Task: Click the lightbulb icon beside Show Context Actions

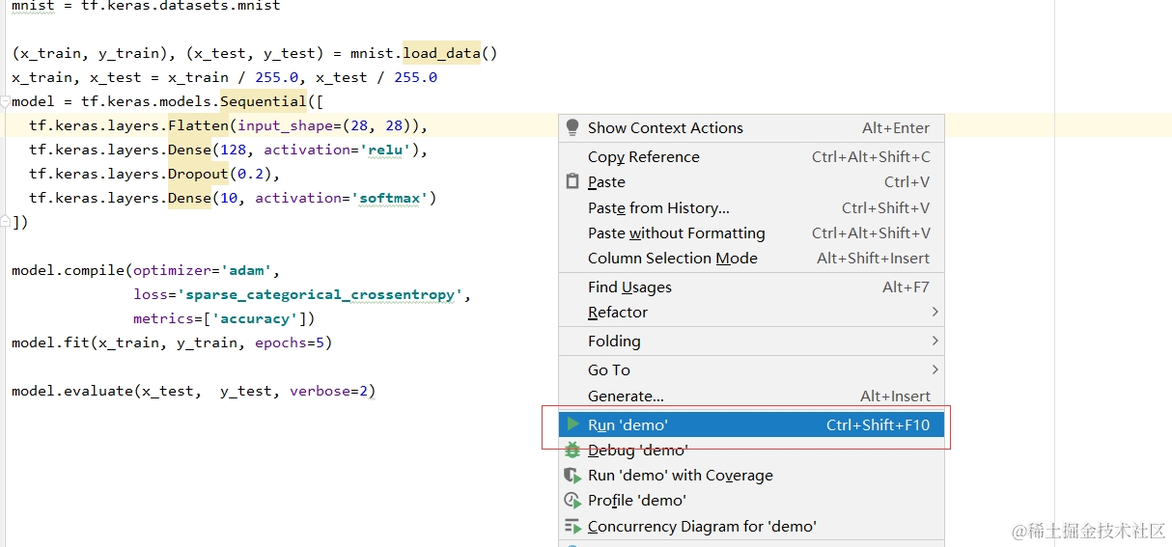Action: (572, 127)
